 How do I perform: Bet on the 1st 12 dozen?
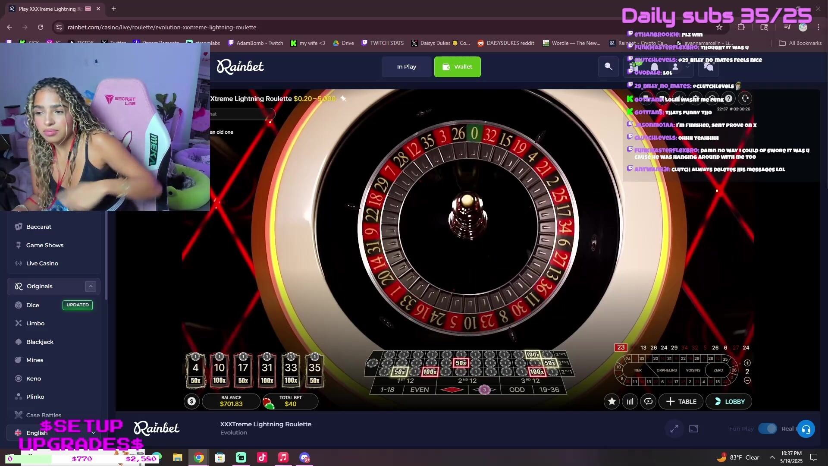tap(405, 381)
